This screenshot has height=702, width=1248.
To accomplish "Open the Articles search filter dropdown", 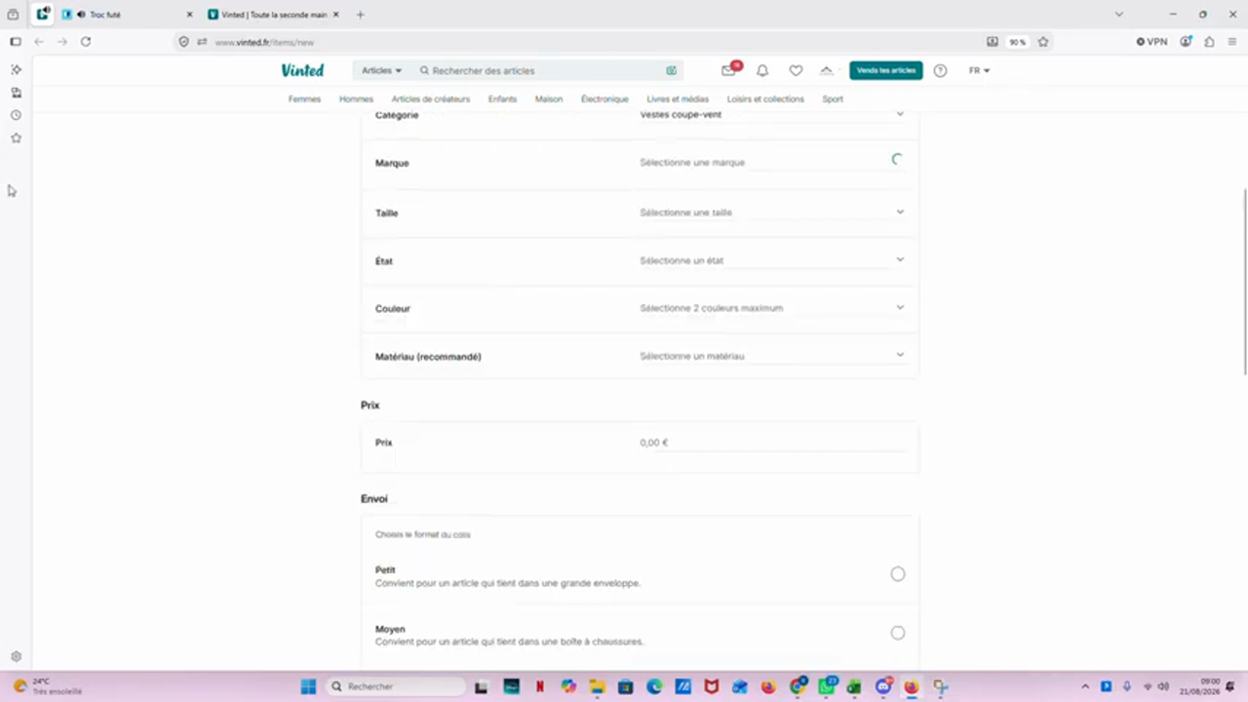I will click(x=381, y=70).
